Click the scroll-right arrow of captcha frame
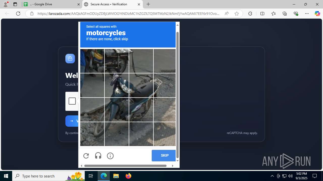Screen dimensions: 323x181 click(173, 166)
